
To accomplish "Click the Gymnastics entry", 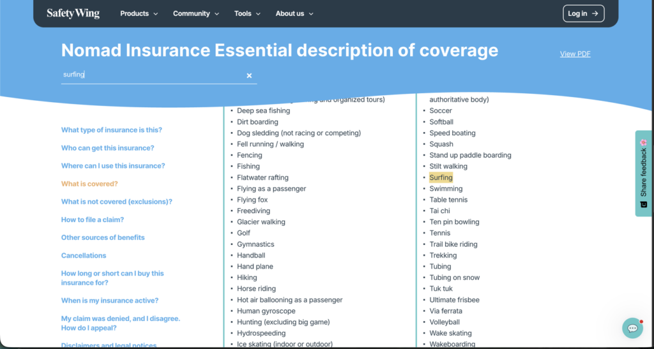I will 255,244.
